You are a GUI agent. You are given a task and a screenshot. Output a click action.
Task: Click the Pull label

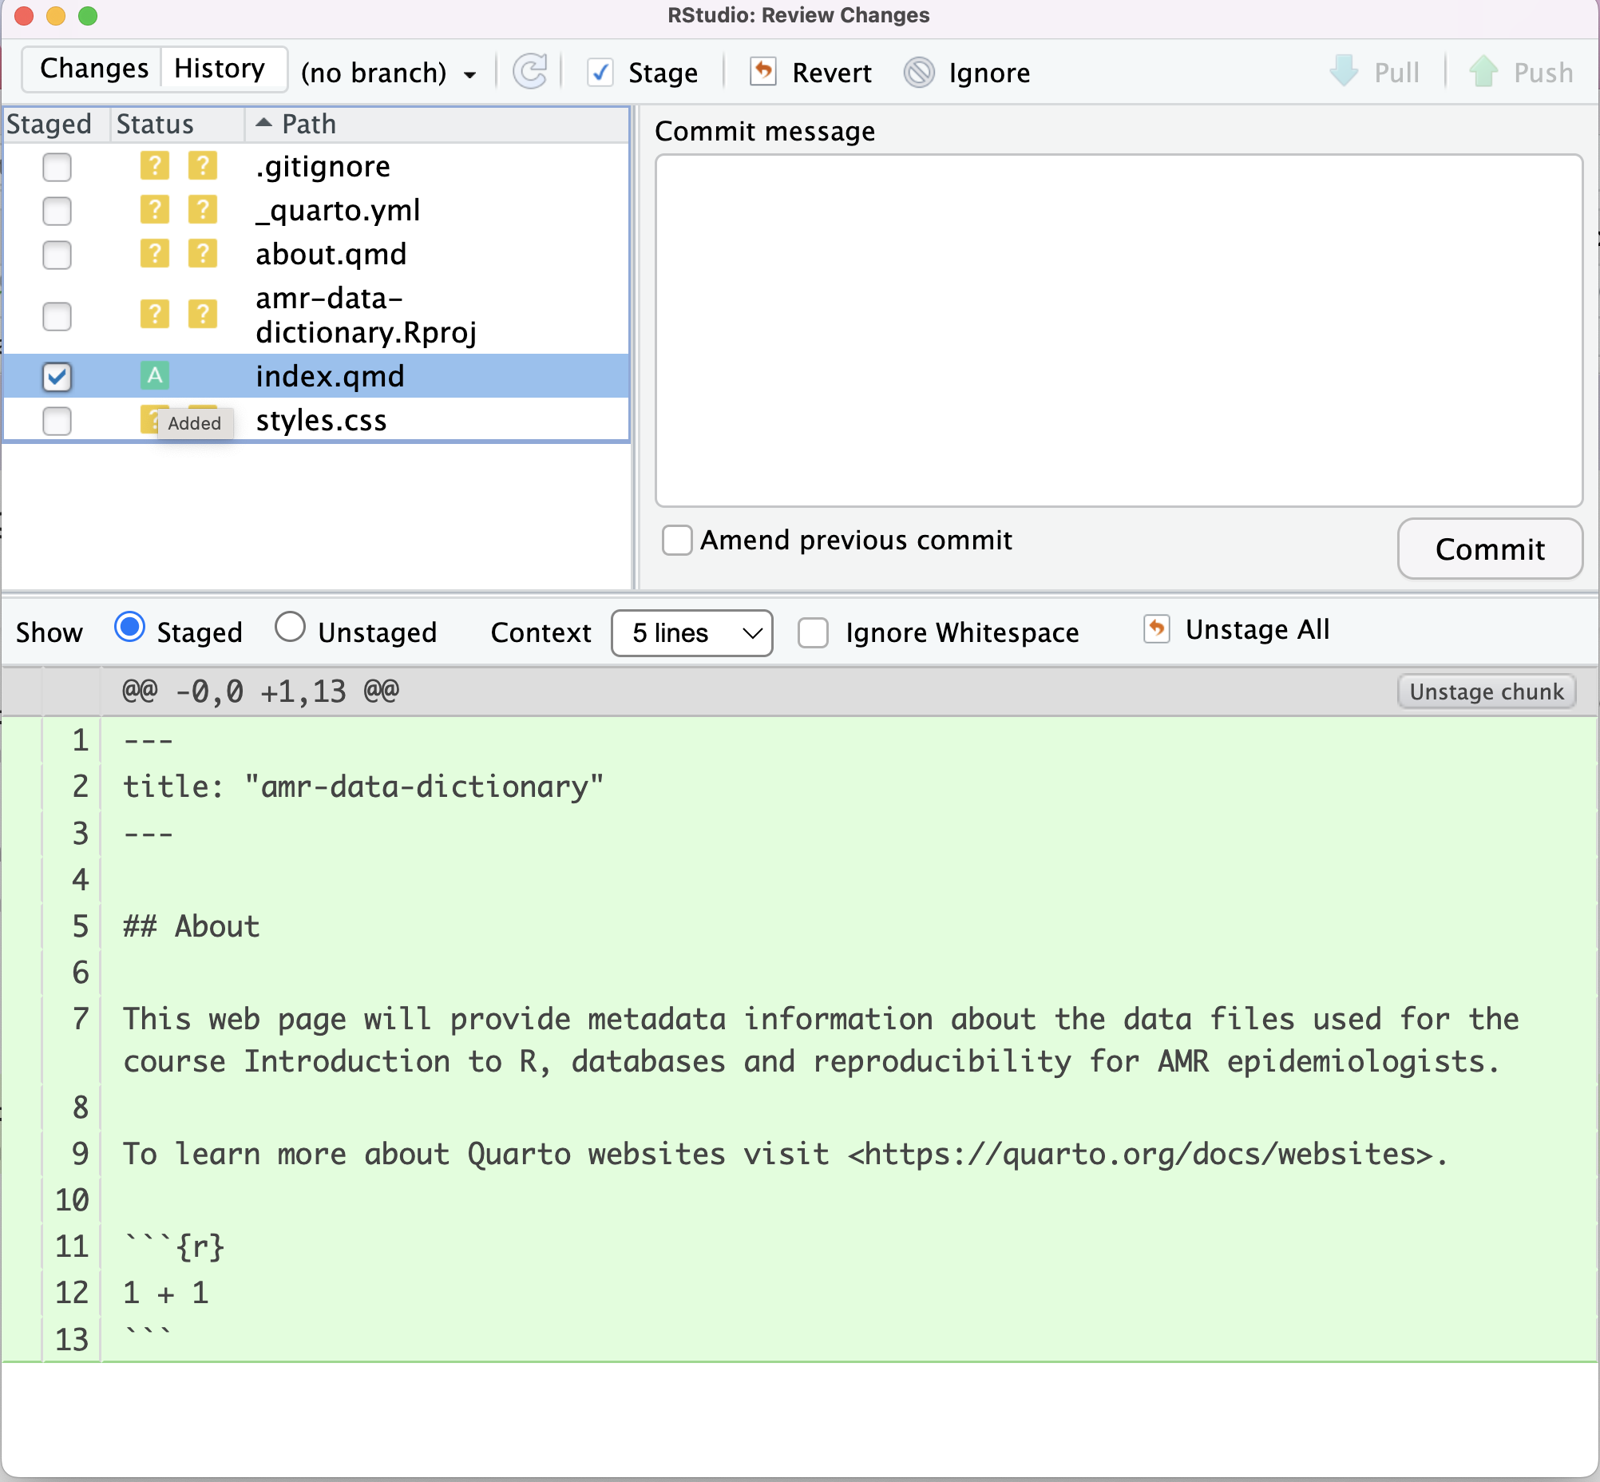coord(1396,73)
